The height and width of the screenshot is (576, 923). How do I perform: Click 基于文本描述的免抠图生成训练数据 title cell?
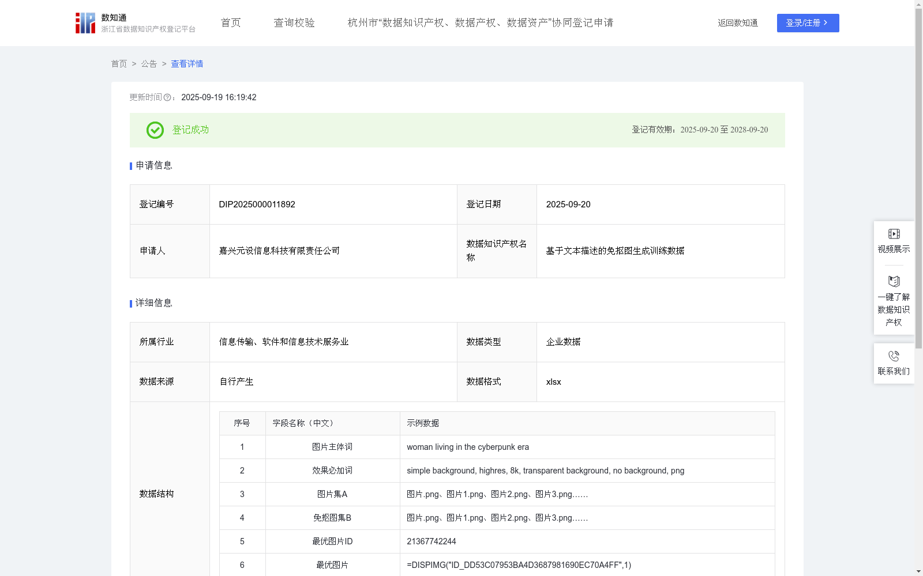click(x=661, y=251)
